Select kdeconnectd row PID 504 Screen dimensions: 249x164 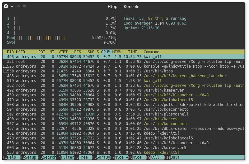tap(124, 109)
